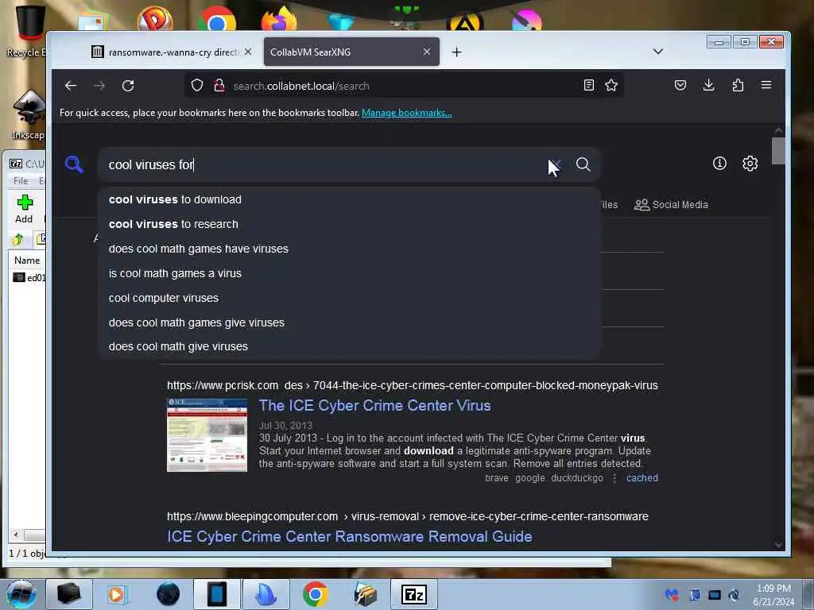Open the Windows Start menu
Viewport: 814px width, 610px height.
(x=21, y=594)
